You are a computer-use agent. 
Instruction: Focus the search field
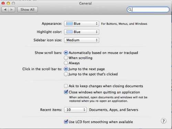pyautogui.click(x=148, y=10)
